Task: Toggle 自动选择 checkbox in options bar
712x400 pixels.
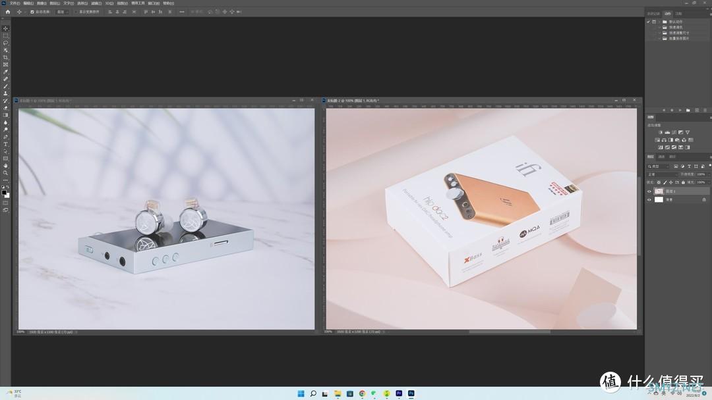Action: pyautogui.click(x=32, y=12)
